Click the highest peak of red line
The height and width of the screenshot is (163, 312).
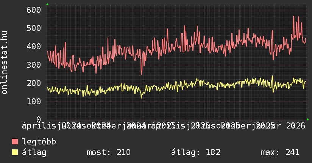(293, 16)
